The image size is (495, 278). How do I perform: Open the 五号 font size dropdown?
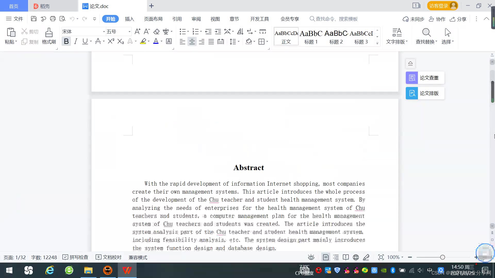point(129,32)
